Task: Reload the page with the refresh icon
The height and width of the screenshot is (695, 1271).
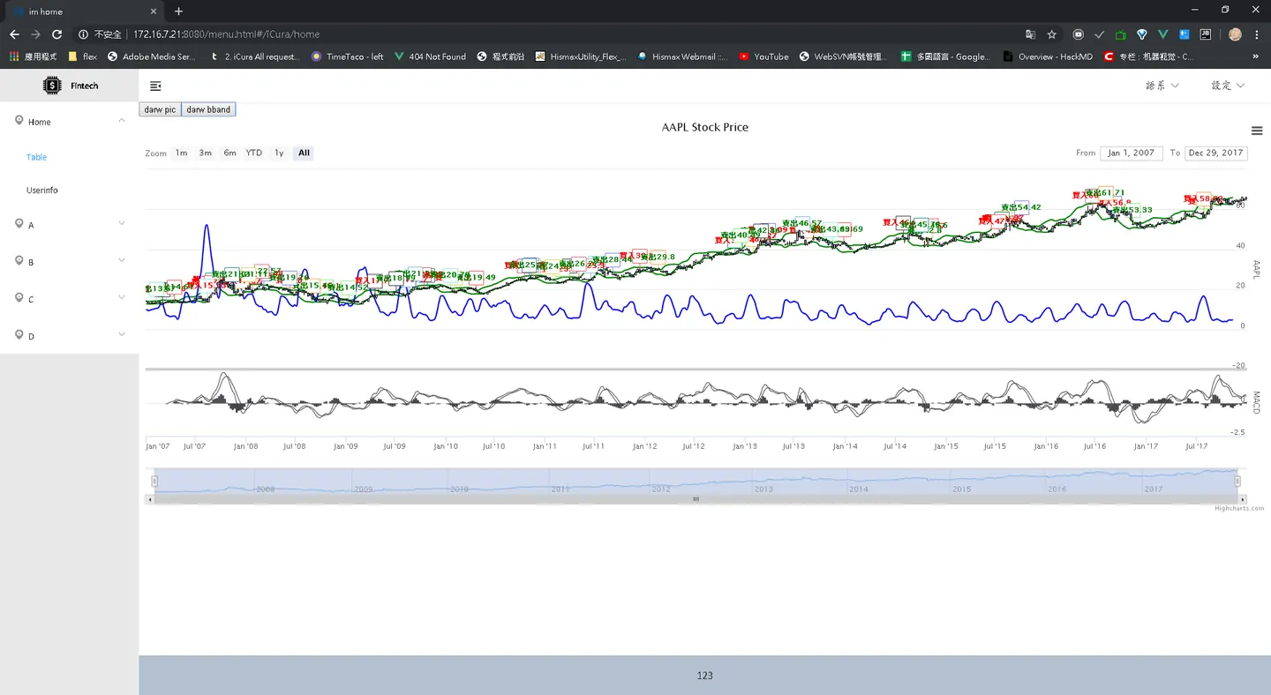Action: point(56,34)
